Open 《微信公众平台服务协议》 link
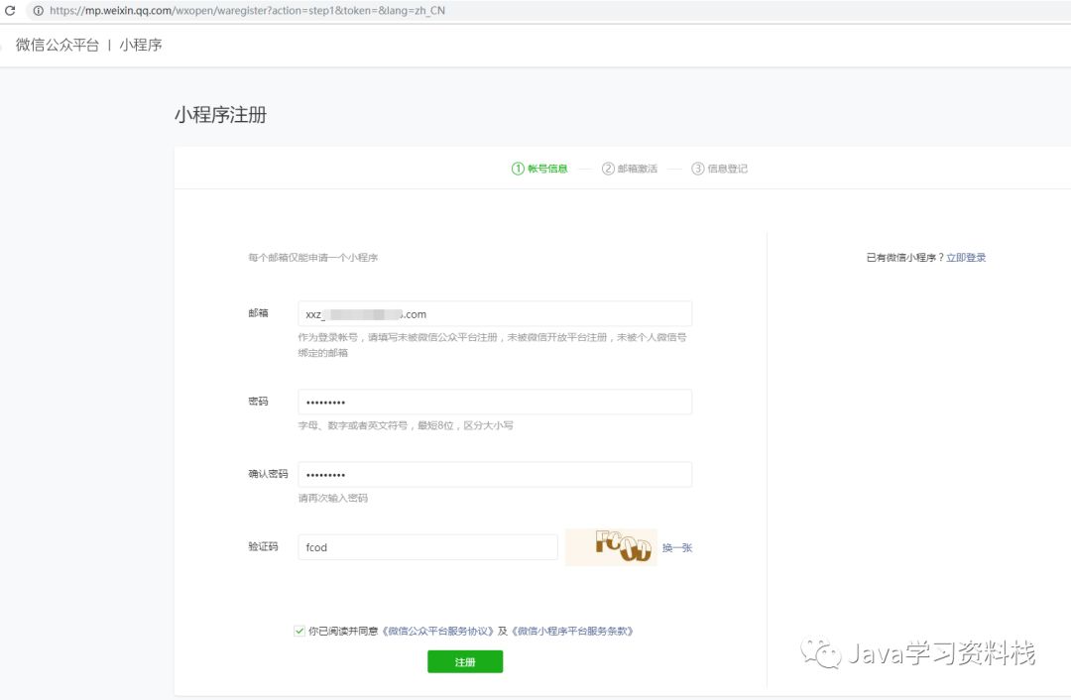 (436, 631)
